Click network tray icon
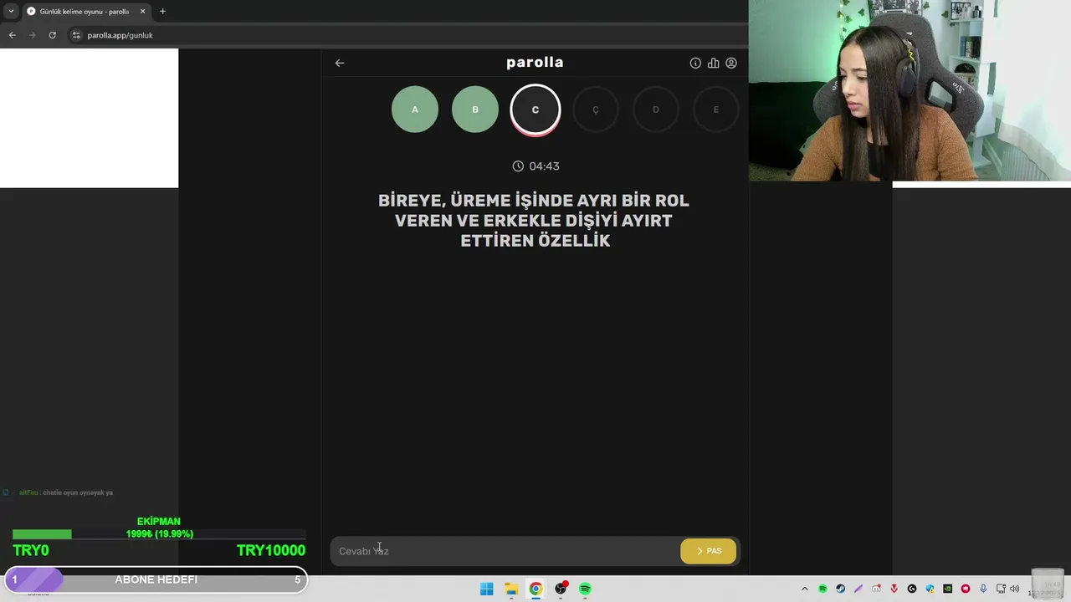This screenshot has height=602, width=1071. coord(1001,589)
